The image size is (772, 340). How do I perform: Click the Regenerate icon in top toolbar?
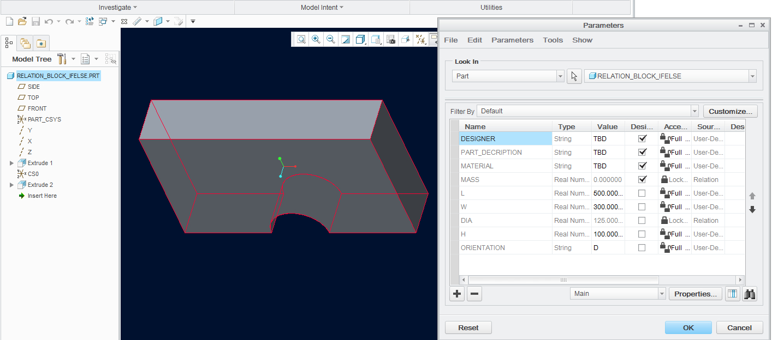[x=88, y=21]
